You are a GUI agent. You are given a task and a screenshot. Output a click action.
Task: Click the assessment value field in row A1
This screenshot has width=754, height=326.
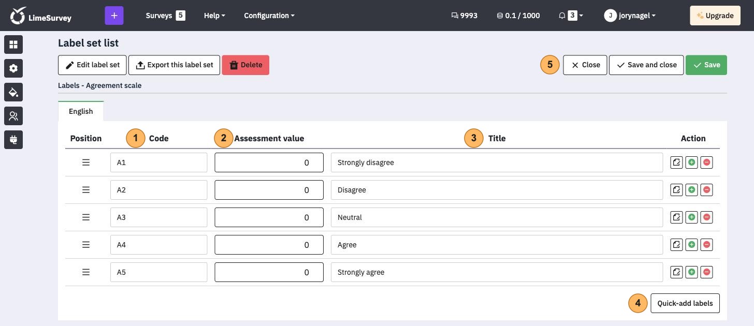[269, 162]
